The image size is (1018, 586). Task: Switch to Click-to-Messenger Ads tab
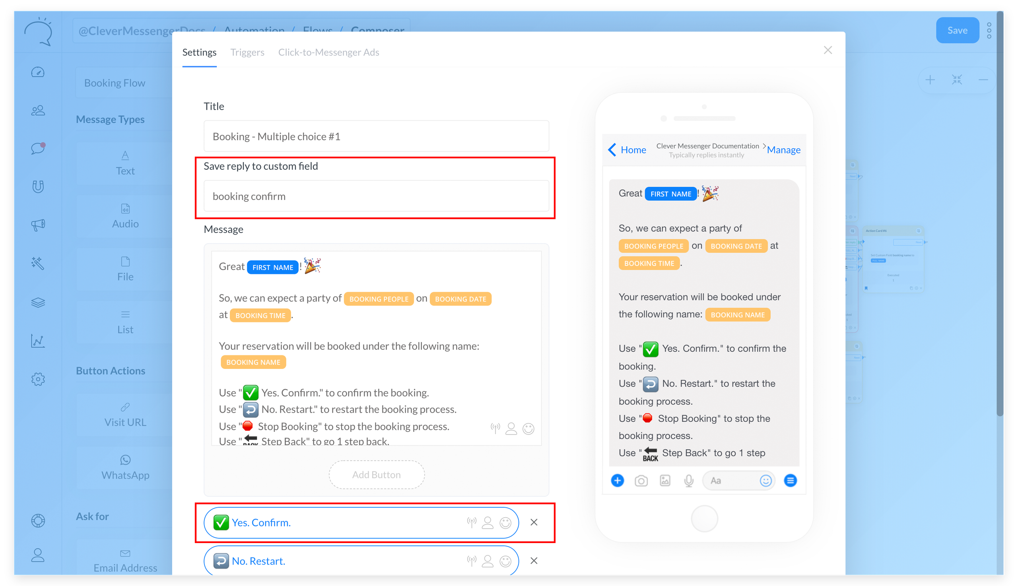coord(328,52)
